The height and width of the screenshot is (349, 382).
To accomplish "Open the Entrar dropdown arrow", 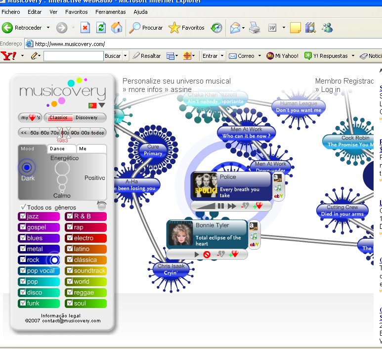I will coord(222,56).
